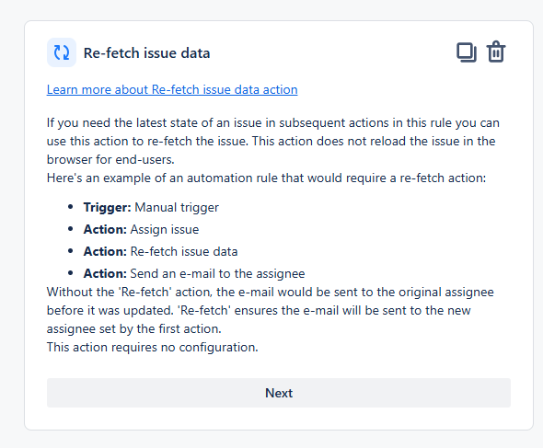The height and width of the screenshot is (448, 543).
Task: Click the before it was updated line
Action: coord(259,311)
